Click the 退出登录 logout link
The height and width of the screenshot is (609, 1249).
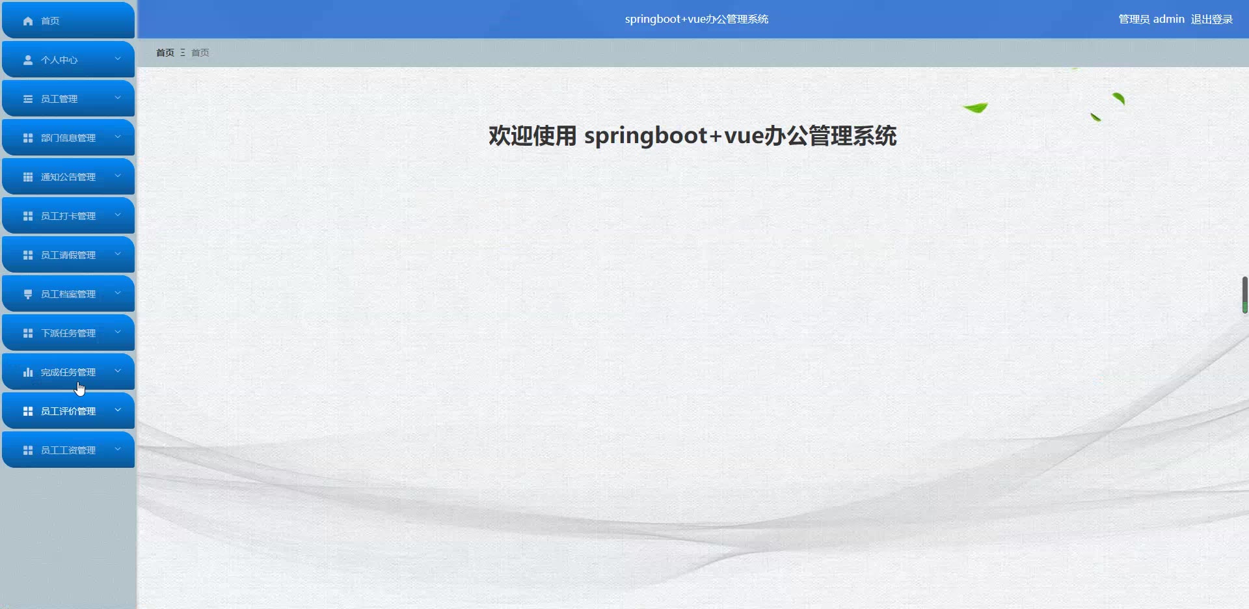1212,20
